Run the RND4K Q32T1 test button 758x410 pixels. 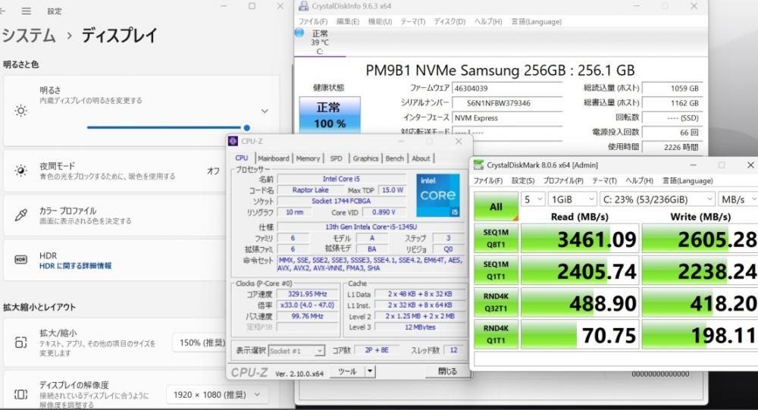pos(496,302)
